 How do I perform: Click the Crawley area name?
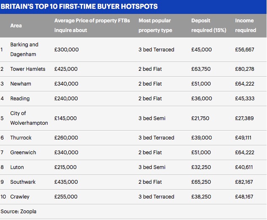point(20,196)
